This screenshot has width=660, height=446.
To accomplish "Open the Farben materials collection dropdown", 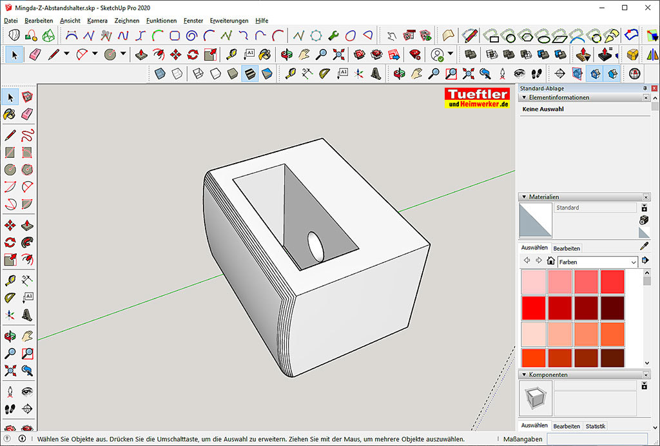I will point(634,262).
